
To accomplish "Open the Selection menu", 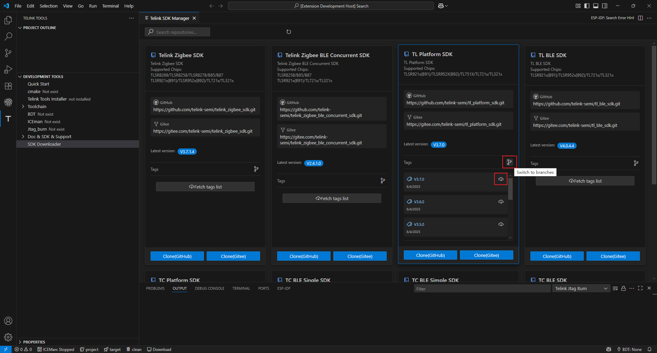I will tap(49, 6).
